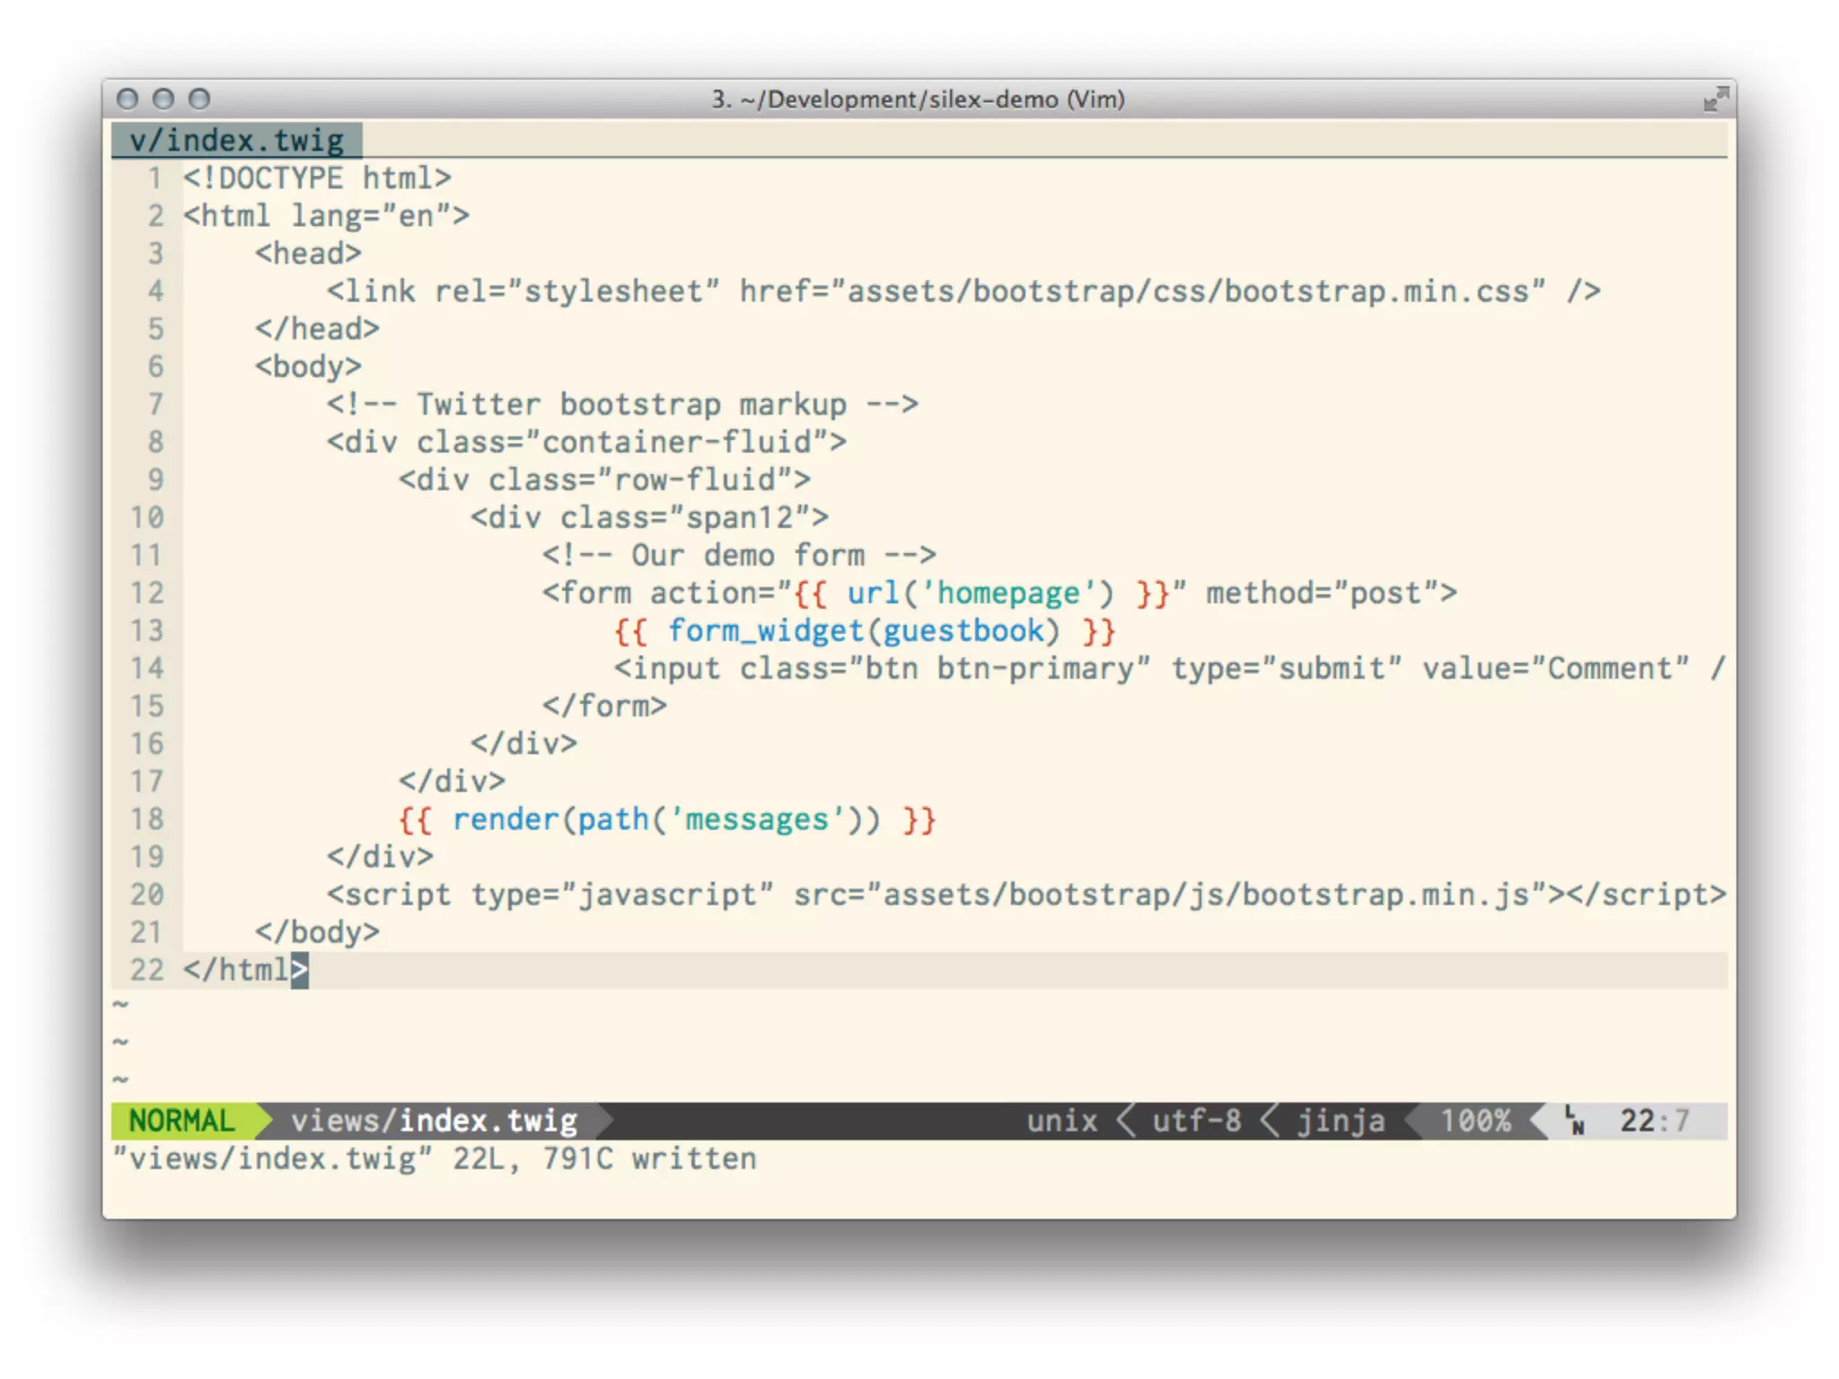The image size is (1839, 1379).
Task: Click the window minimize button
Action: click(163, 99)
